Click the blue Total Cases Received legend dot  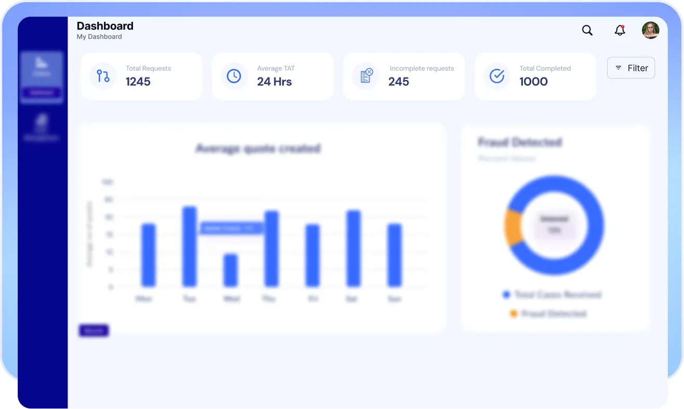(506, 295)
